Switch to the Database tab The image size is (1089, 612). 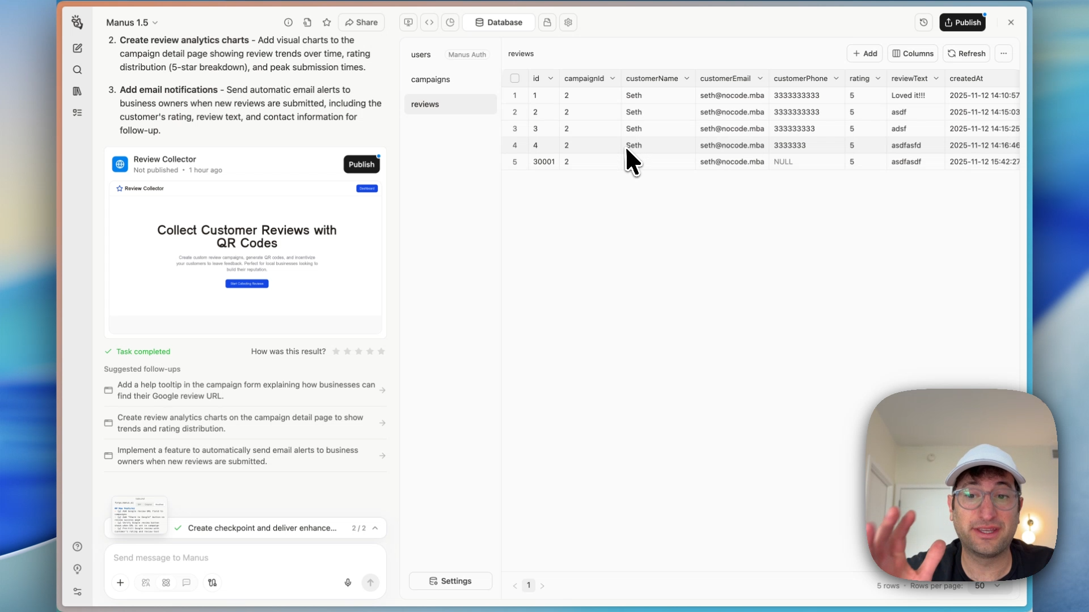[499, 22]
